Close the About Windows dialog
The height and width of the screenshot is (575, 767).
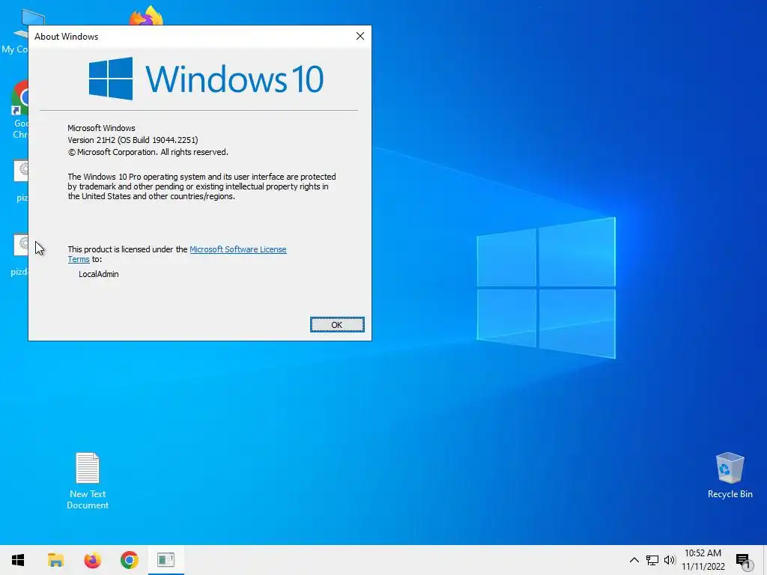pos(360,36)
